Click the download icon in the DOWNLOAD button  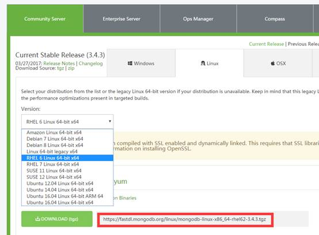point(37,219)
